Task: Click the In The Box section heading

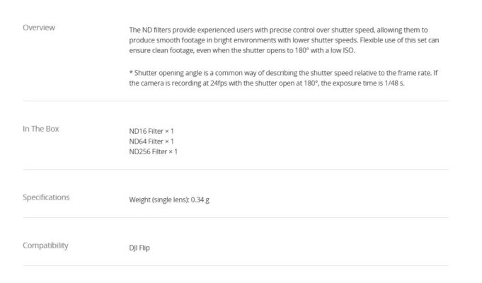Action: [x=41, y=129]
